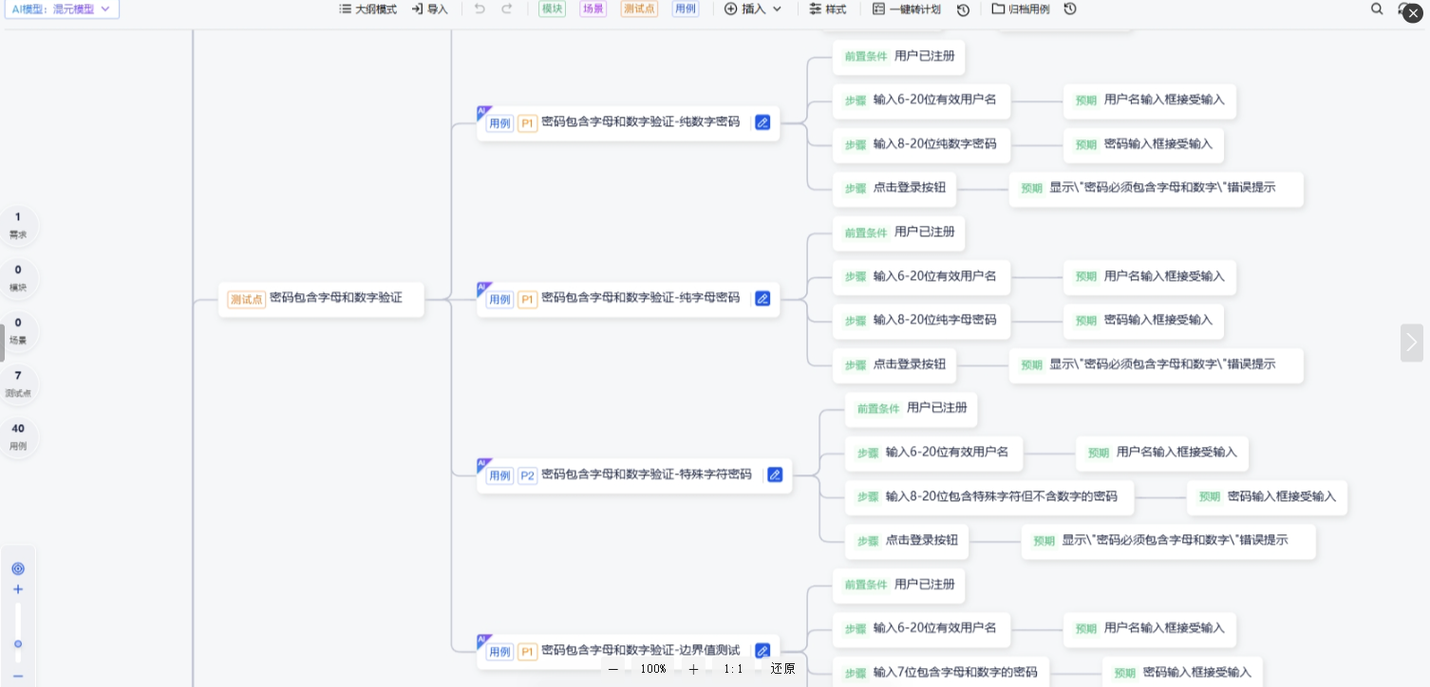
Task: Expand the right side panel arrow
Action: pos(1412,343)
